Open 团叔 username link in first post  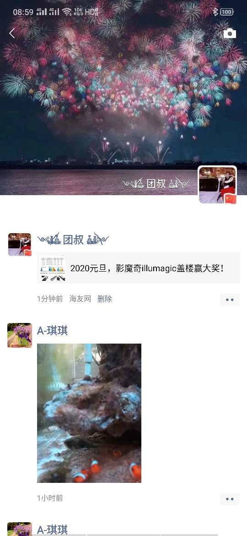pyautogui.click(x=73, y=239)
